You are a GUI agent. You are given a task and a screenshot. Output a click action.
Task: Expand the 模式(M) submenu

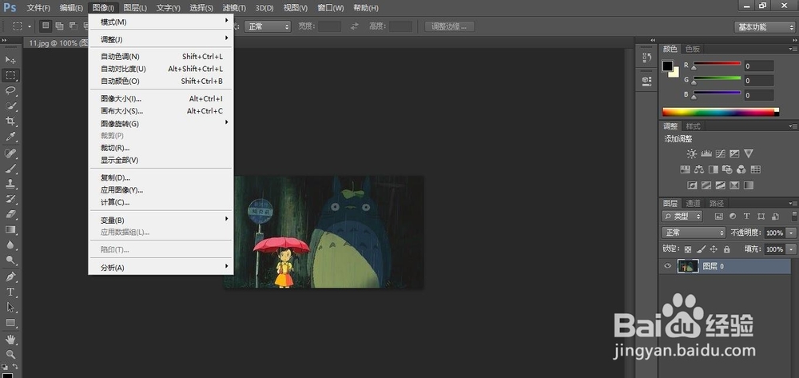click(161, 22)
